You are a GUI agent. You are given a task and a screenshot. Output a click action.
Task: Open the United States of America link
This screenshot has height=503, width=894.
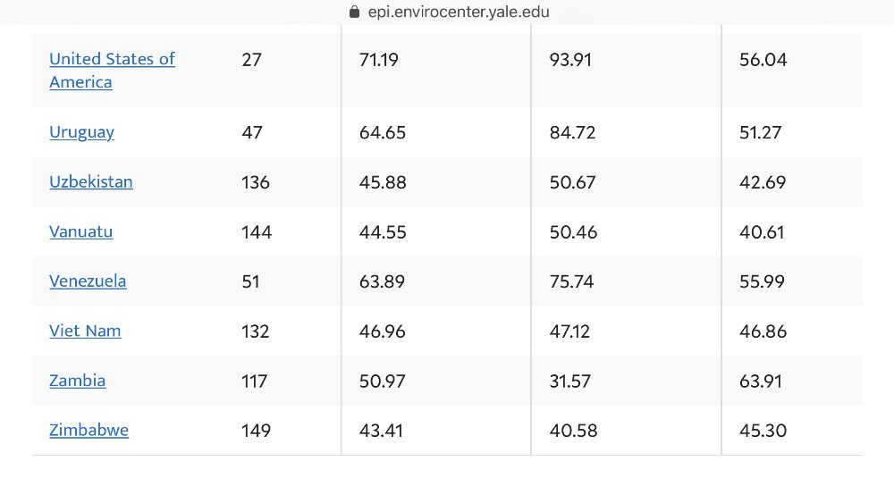112,71
